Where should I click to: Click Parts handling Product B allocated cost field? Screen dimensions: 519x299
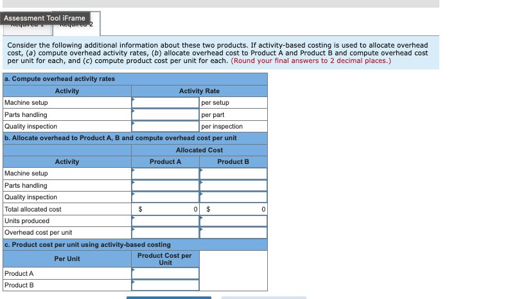click(x=233, y=185)
